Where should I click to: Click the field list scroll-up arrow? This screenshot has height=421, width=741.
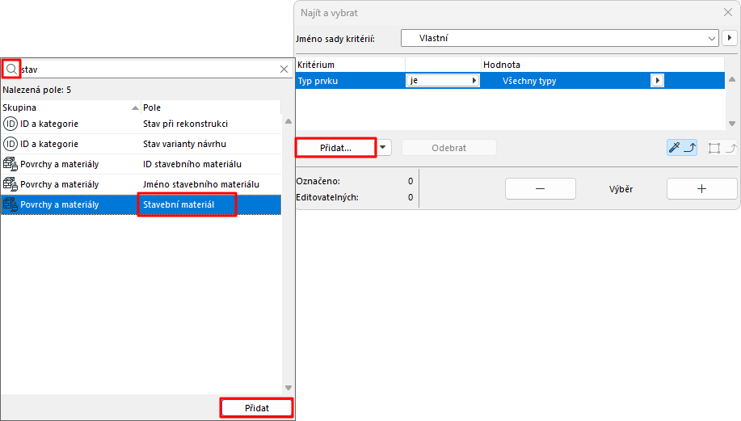pos(288,121)
